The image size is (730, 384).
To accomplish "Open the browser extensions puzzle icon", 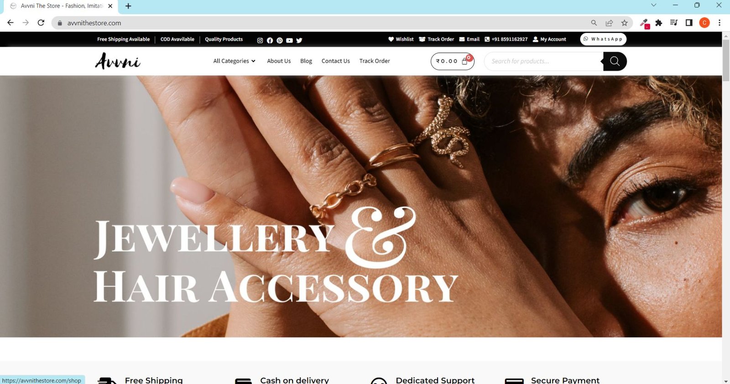I will [658, 23].
